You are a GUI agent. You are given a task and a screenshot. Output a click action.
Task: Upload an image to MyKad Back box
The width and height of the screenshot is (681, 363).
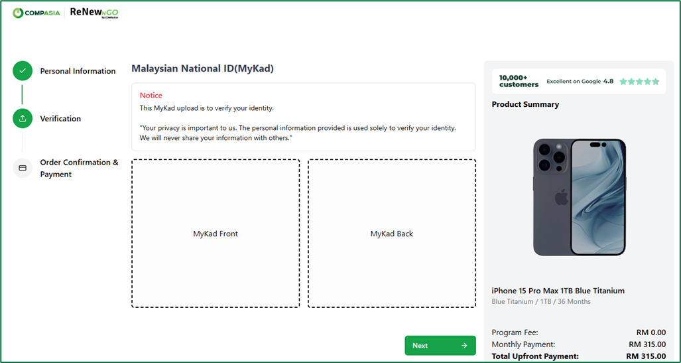click(x=392, y=234)
